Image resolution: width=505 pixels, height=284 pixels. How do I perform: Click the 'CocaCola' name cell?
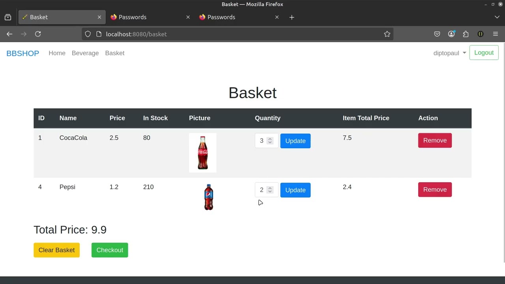(73, 138)
